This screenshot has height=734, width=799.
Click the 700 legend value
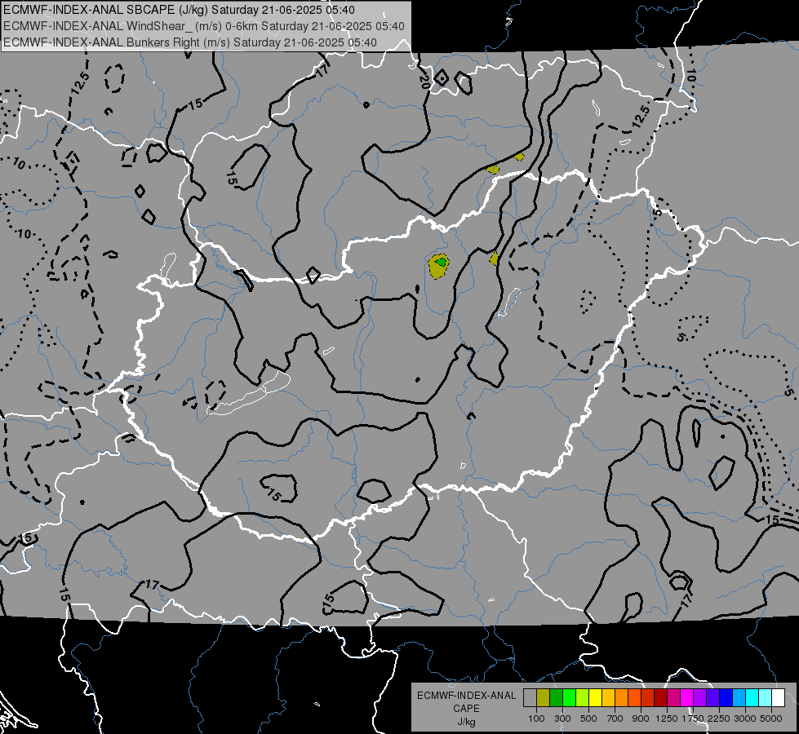(x=615, y=719)
